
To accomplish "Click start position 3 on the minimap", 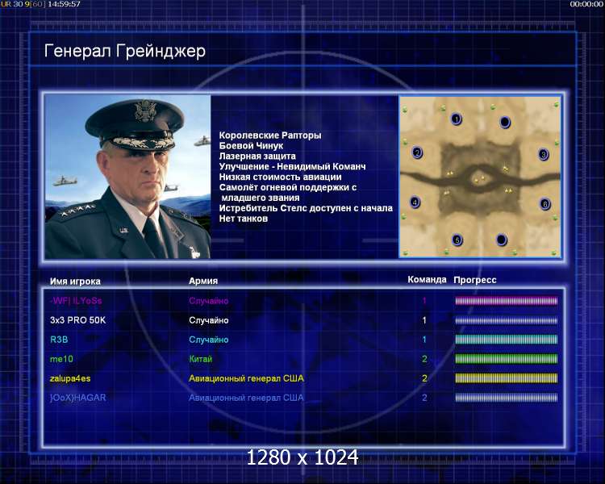I will click(x=543, y=155).
